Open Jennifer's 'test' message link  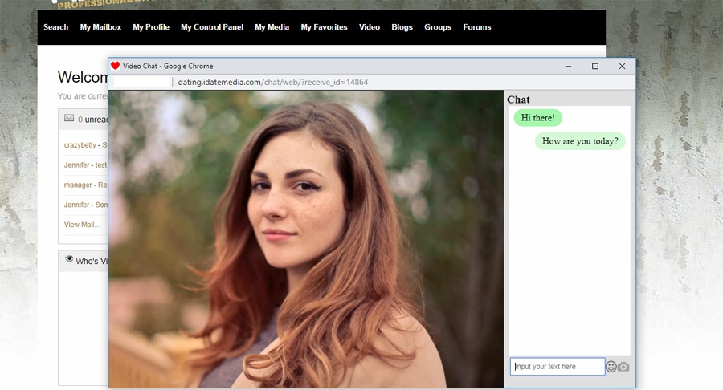[86, 165]
